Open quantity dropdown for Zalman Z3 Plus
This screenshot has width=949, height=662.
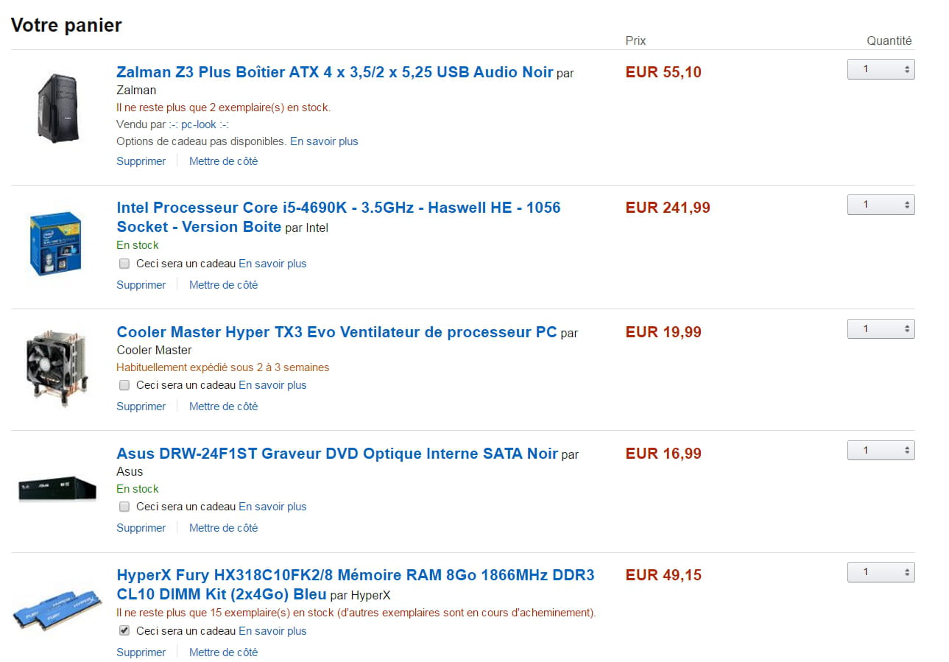tap(881, 70)
